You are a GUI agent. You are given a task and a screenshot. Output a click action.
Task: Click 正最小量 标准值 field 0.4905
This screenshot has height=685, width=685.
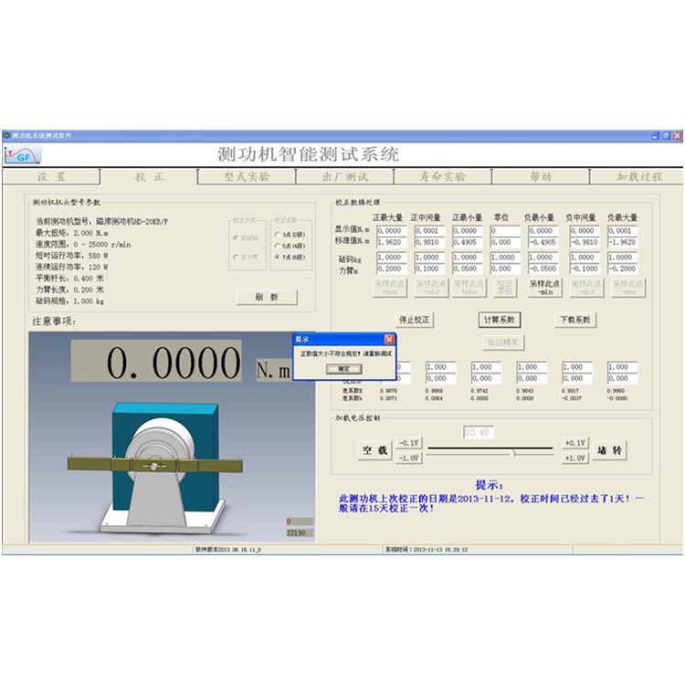pos(468,242)
